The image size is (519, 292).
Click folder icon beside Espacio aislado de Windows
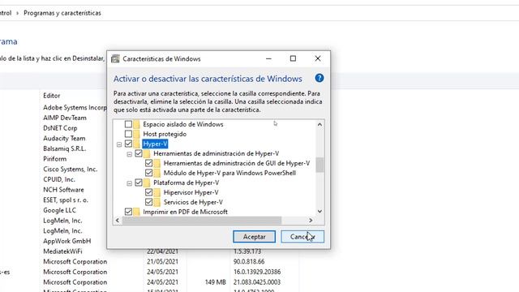pyautogui.click(x=136, y=124)
